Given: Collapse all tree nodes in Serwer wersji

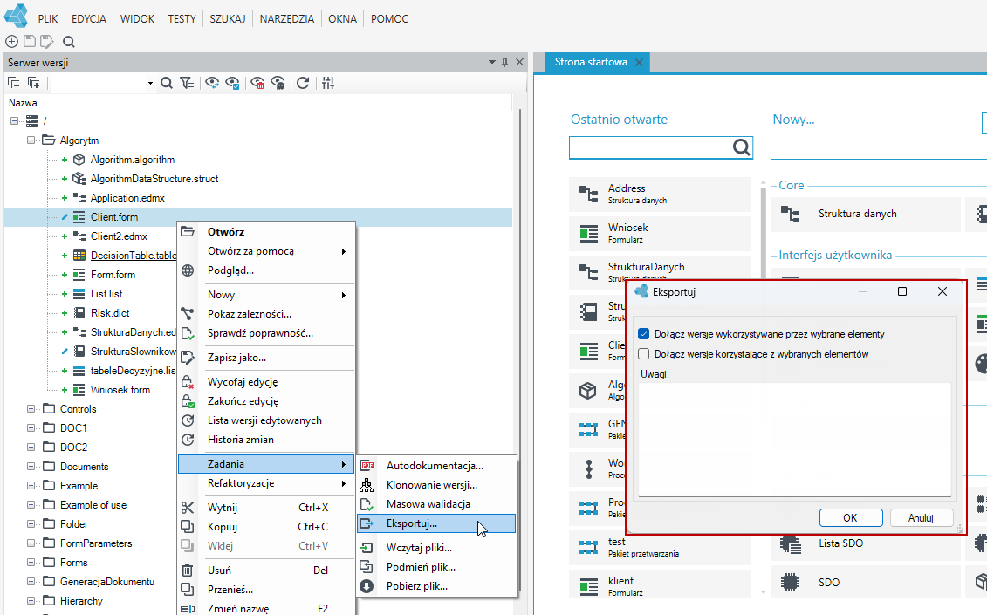Looking at the screenshot, I should coord(14,83).
